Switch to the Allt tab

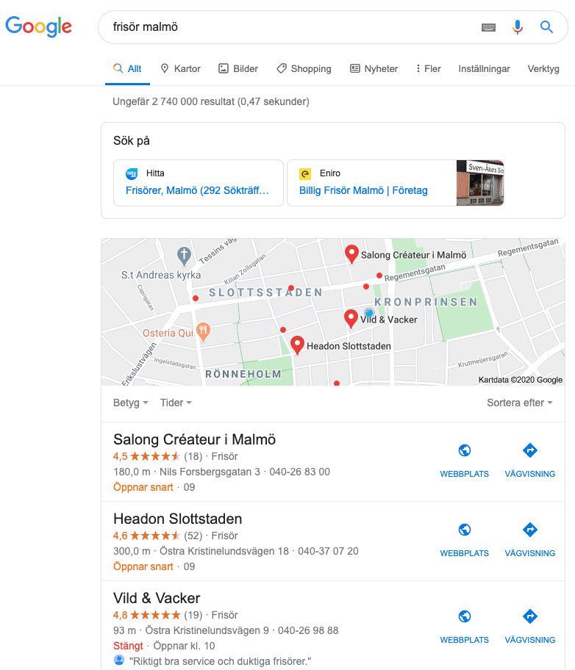pyautogui.click(x=127, y=69)
